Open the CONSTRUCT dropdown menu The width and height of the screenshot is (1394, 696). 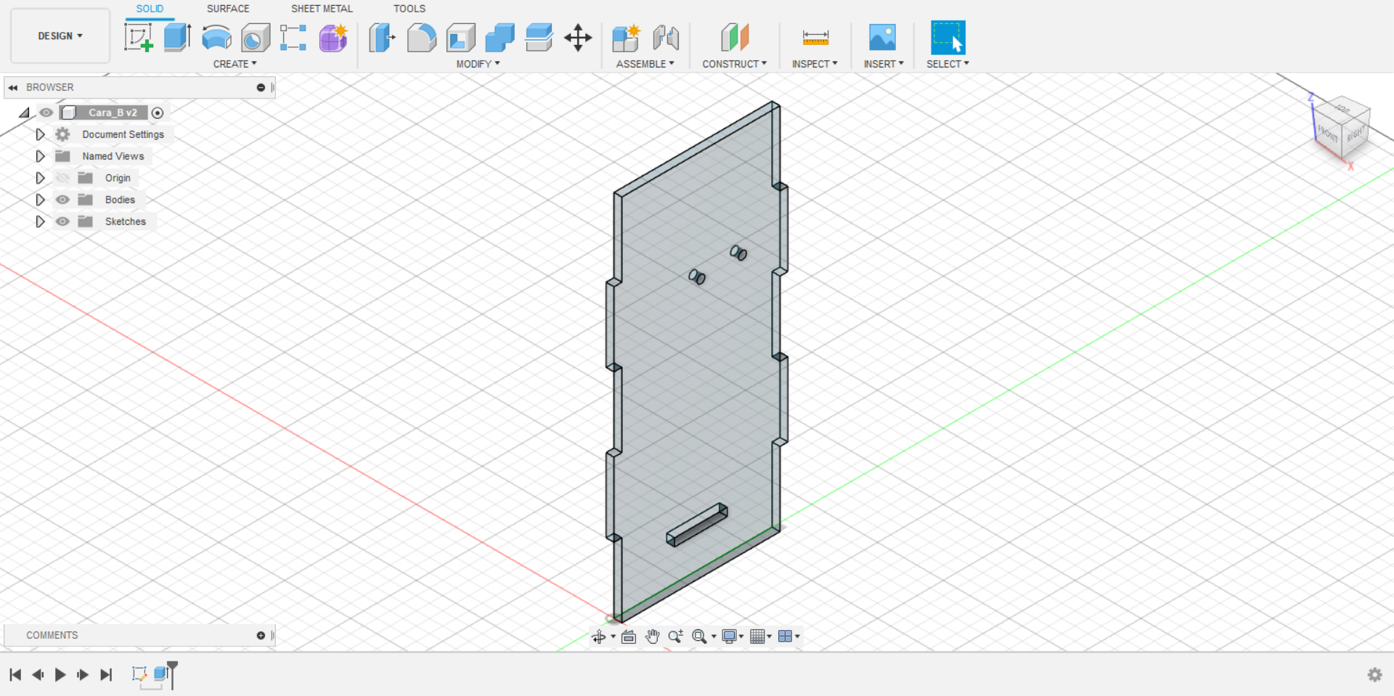click(x=734, y=64)
